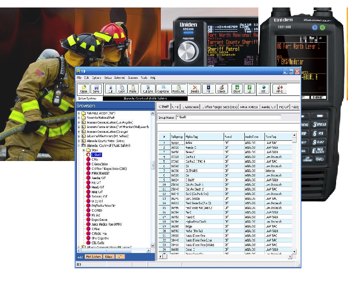Click the red circle icon beside PARATRANSIT
Screen dimensions: 348x300
88,173
